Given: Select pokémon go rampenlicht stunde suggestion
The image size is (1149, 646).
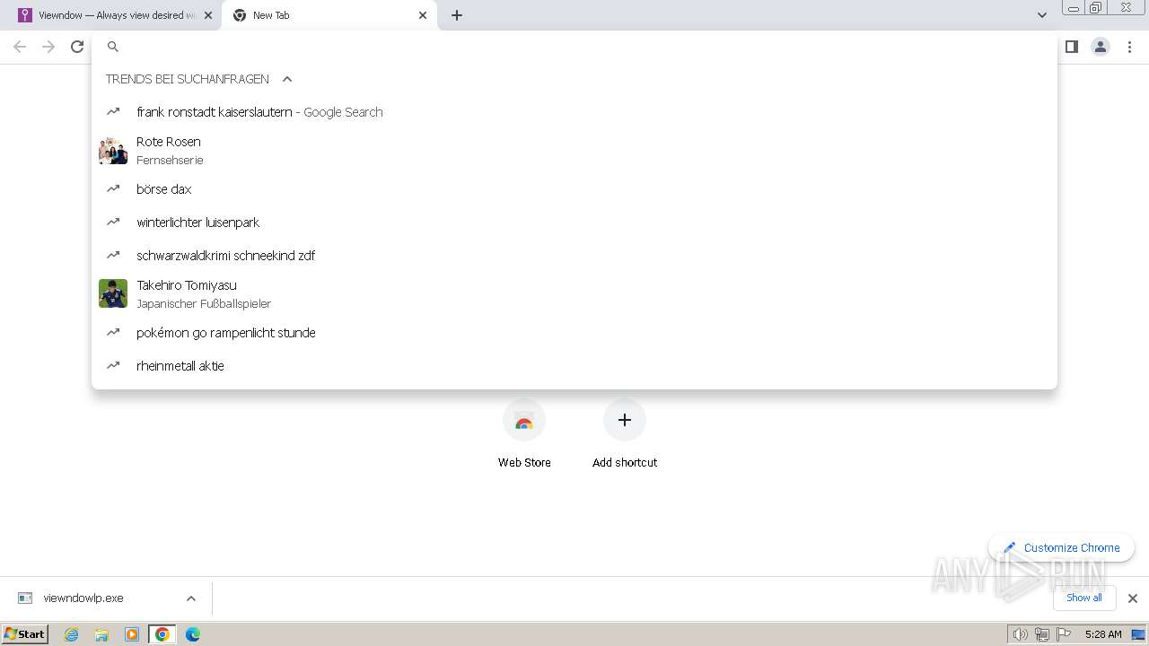Looking at the screenshot, I should point(574,333).
